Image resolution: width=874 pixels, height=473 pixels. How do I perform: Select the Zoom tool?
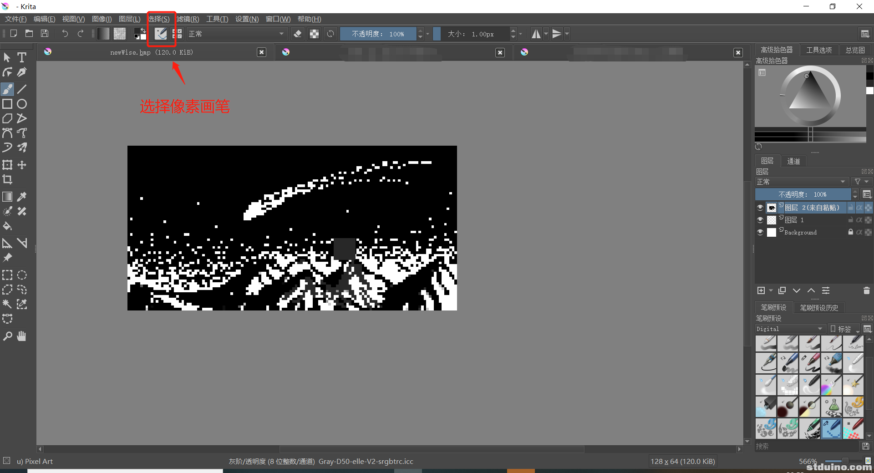pyautogui.click(x=7, y=336)
